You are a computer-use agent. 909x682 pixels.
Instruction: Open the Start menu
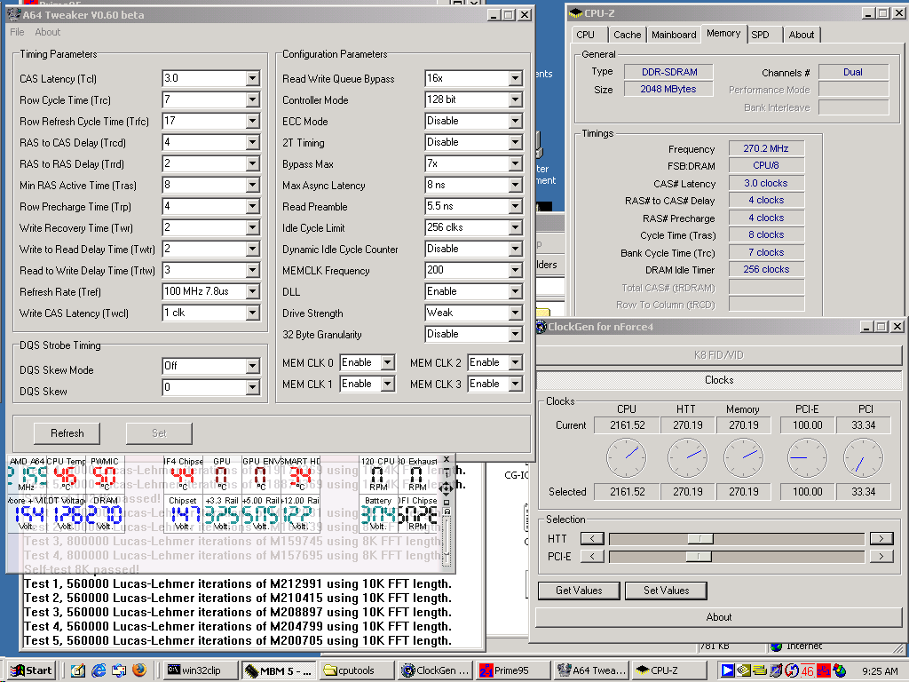[31, 670]
